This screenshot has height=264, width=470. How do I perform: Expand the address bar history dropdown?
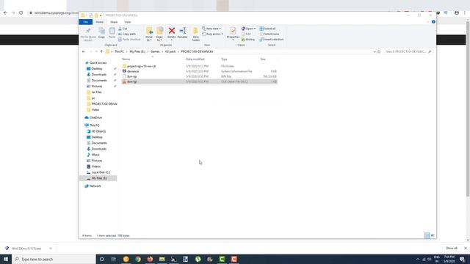(x=375, y=52)
